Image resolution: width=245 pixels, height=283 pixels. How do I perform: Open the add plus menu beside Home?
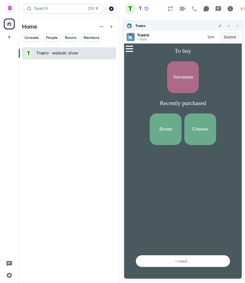pos(111,27)
